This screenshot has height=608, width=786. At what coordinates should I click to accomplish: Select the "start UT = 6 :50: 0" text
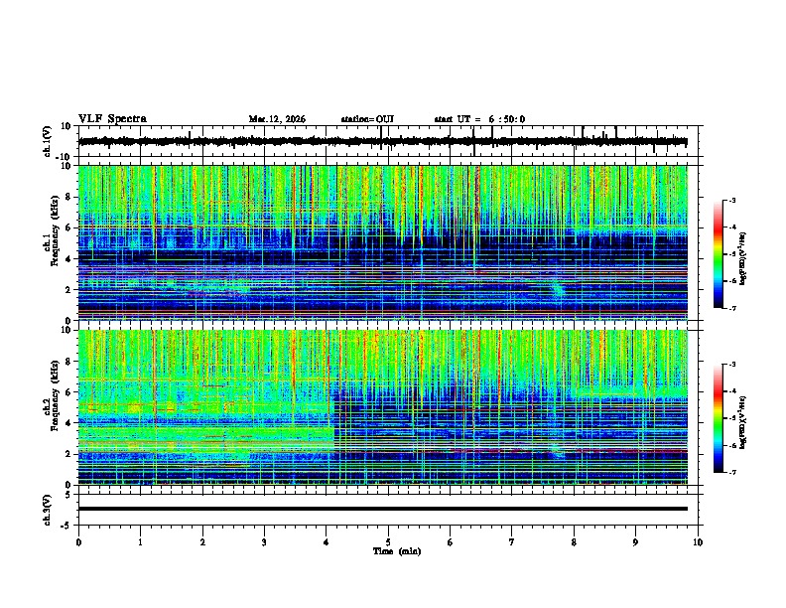pos(479,119)
